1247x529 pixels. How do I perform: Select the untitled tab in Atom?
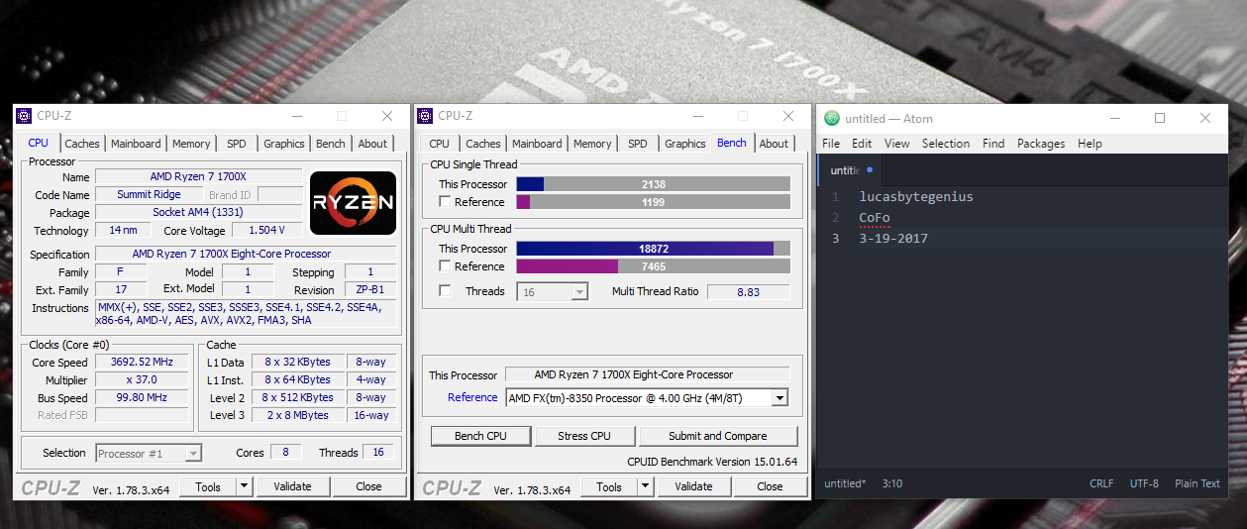click(850, 169)
